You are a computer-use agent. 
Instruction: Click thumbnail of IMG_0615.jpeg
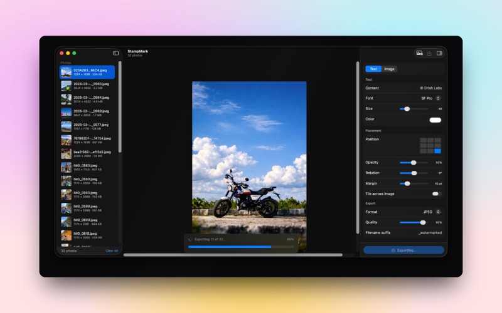pyautogui.click(x=67, y=236)
